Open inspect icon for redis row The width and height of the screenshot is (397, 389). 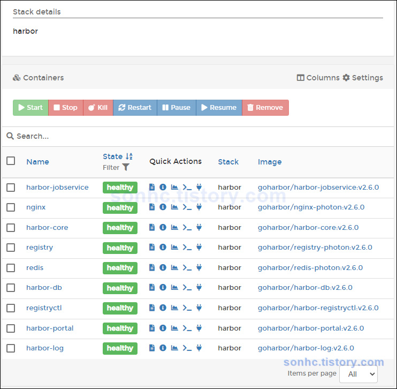pos(163,267)
